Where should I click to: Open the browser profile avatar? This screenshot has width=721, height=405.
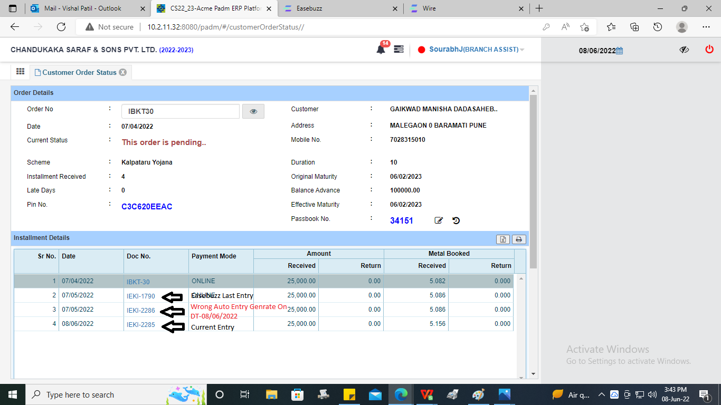(682, 27)
